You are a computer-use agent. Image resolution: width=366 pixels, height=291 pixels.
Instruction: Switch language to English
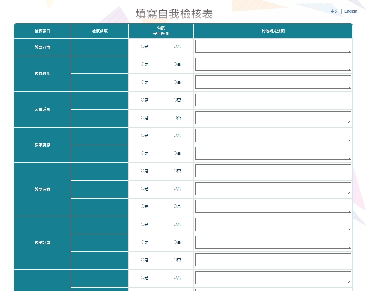pos(350,11)
